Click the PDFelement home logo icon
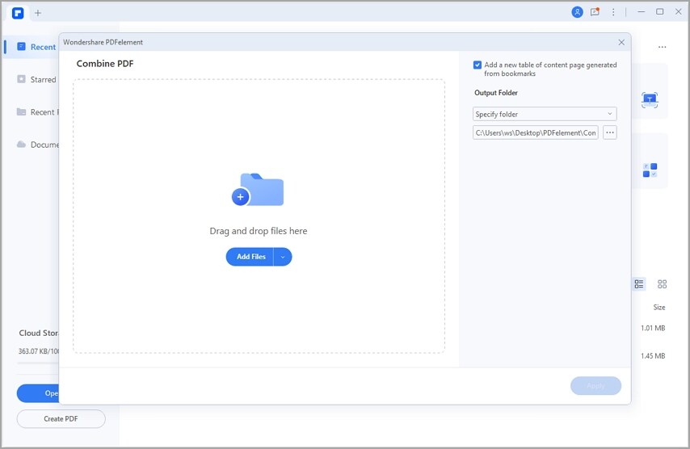690x449 pixels. (x=18, y=13)
